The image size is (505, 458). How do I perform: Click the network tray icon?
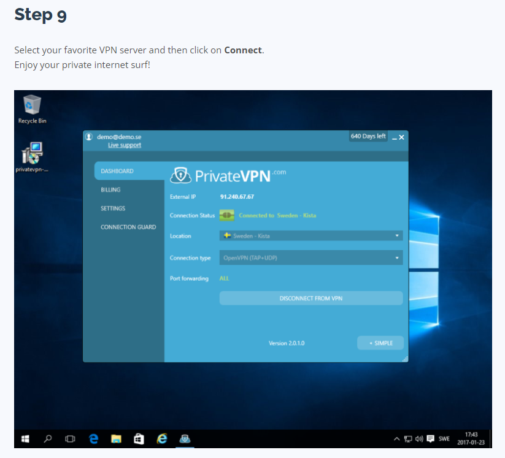pos(408,439)
